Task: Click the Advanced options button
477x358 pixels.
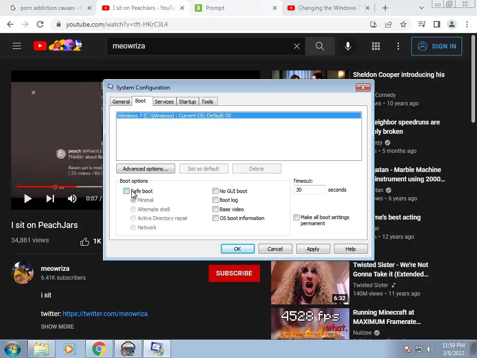Action: click(x=146, y=169)
